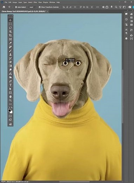The image size is (134, 183).
Task: Select the Clone Stamp tool
Action: [x=10, y=55]
